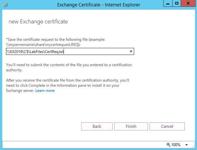The width and height of the screenshot is (197, 150).
Task: Open the zoom level dropdown arrow
Action: (x=187, y=145)
